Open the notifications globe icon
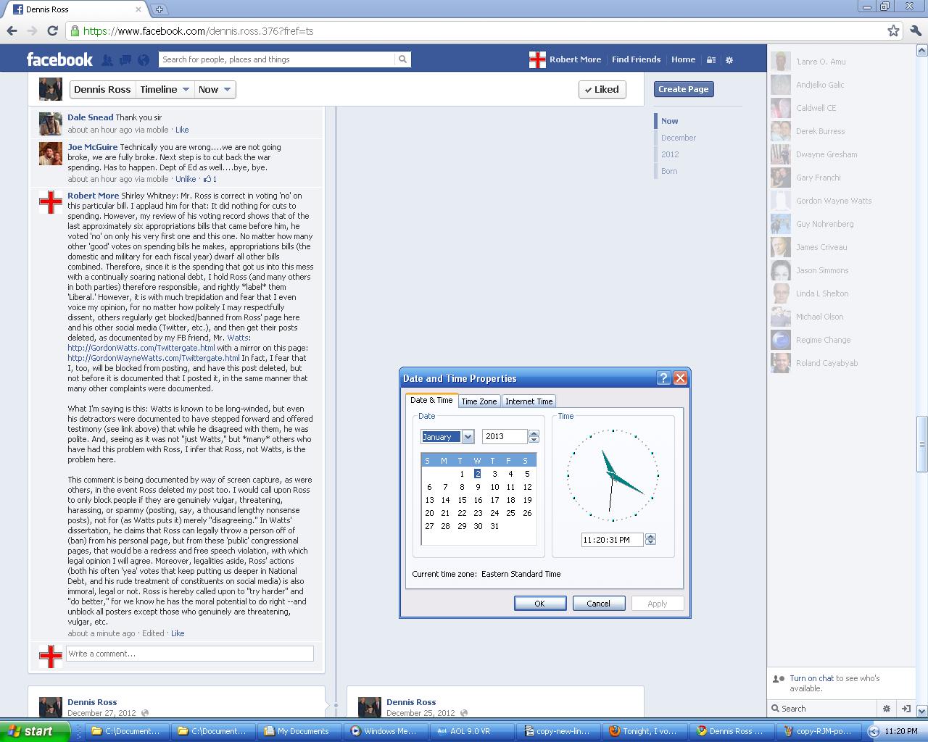Viewport: 928px width, 742px height. coord(144,59)
